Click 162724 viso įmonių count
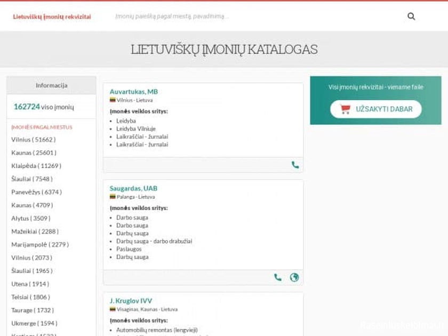The image size is (448, 336). (x=44, y=107)
